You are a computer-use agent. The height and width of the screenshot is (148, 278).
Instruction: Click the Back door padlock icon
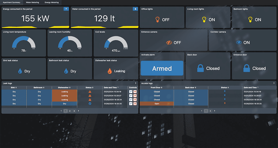[200, 68]
